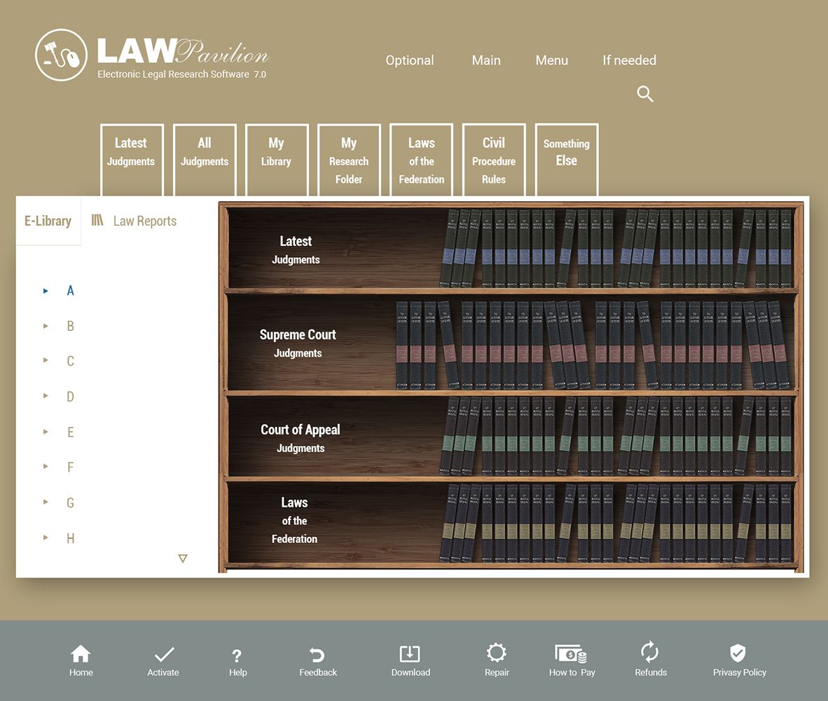This screenshot has height=701, width=828.
Task: Click the Feedback arrow icon
Action: click(317, 655)
